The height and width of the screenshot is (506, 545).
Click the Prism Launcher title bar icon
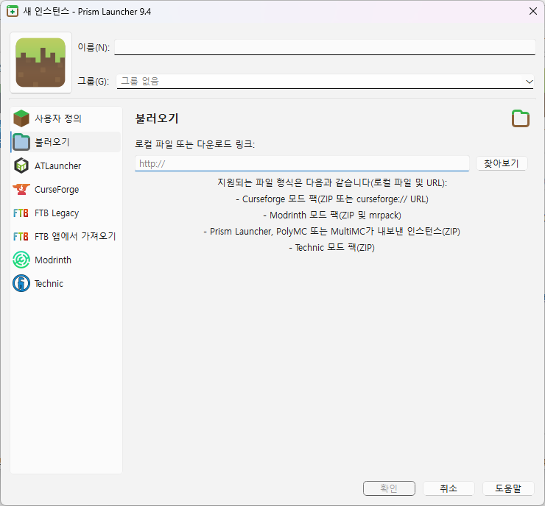pos(13,11)
